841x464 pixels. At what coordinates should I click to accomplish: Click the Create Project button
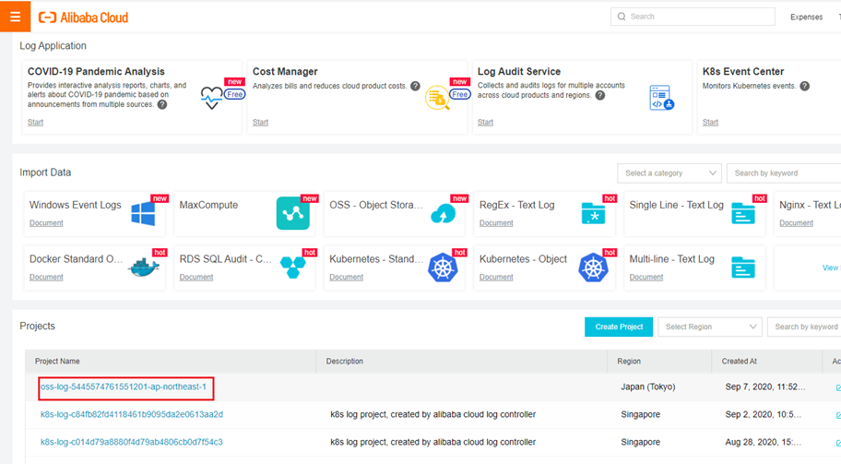click(619, 327)
